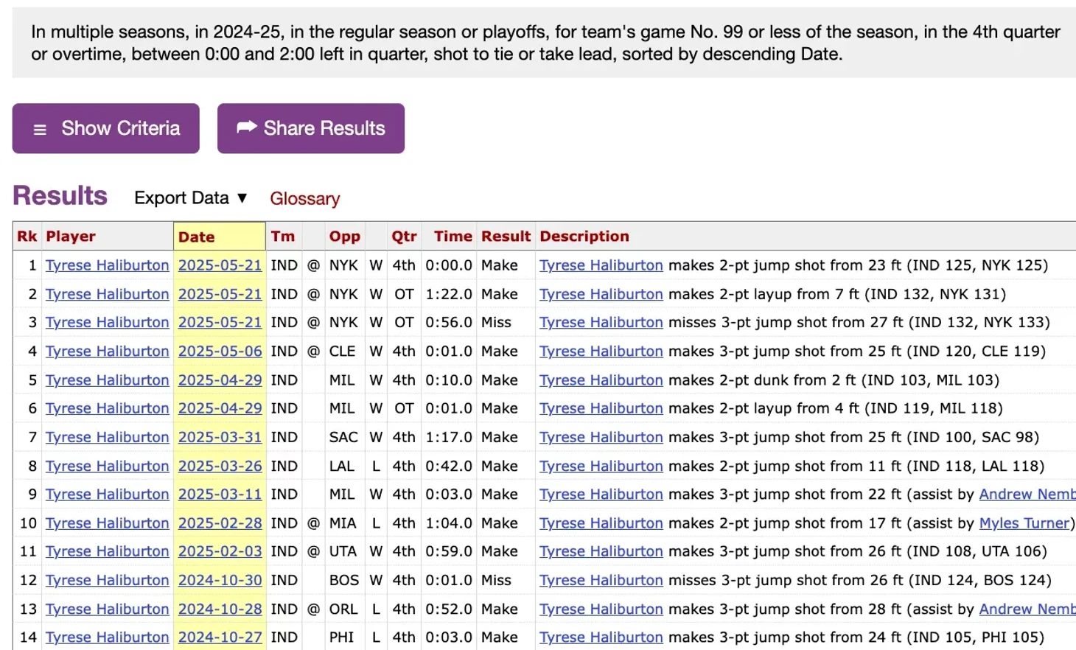Viewport: 1076px width, 650px height.
Task: Open Tyrese Haliburton player link in row 1
Action: pos(107,265)
